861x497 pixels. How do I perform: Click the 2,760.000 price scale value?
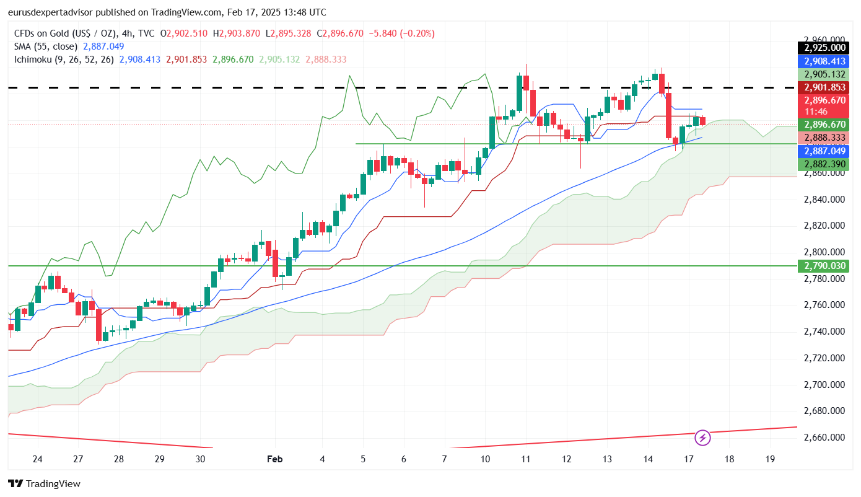tap(824, 305)
